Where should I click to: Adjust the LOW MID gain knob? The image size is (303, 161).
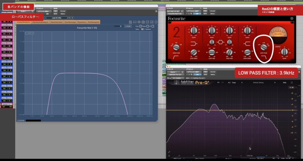(212, 30)
